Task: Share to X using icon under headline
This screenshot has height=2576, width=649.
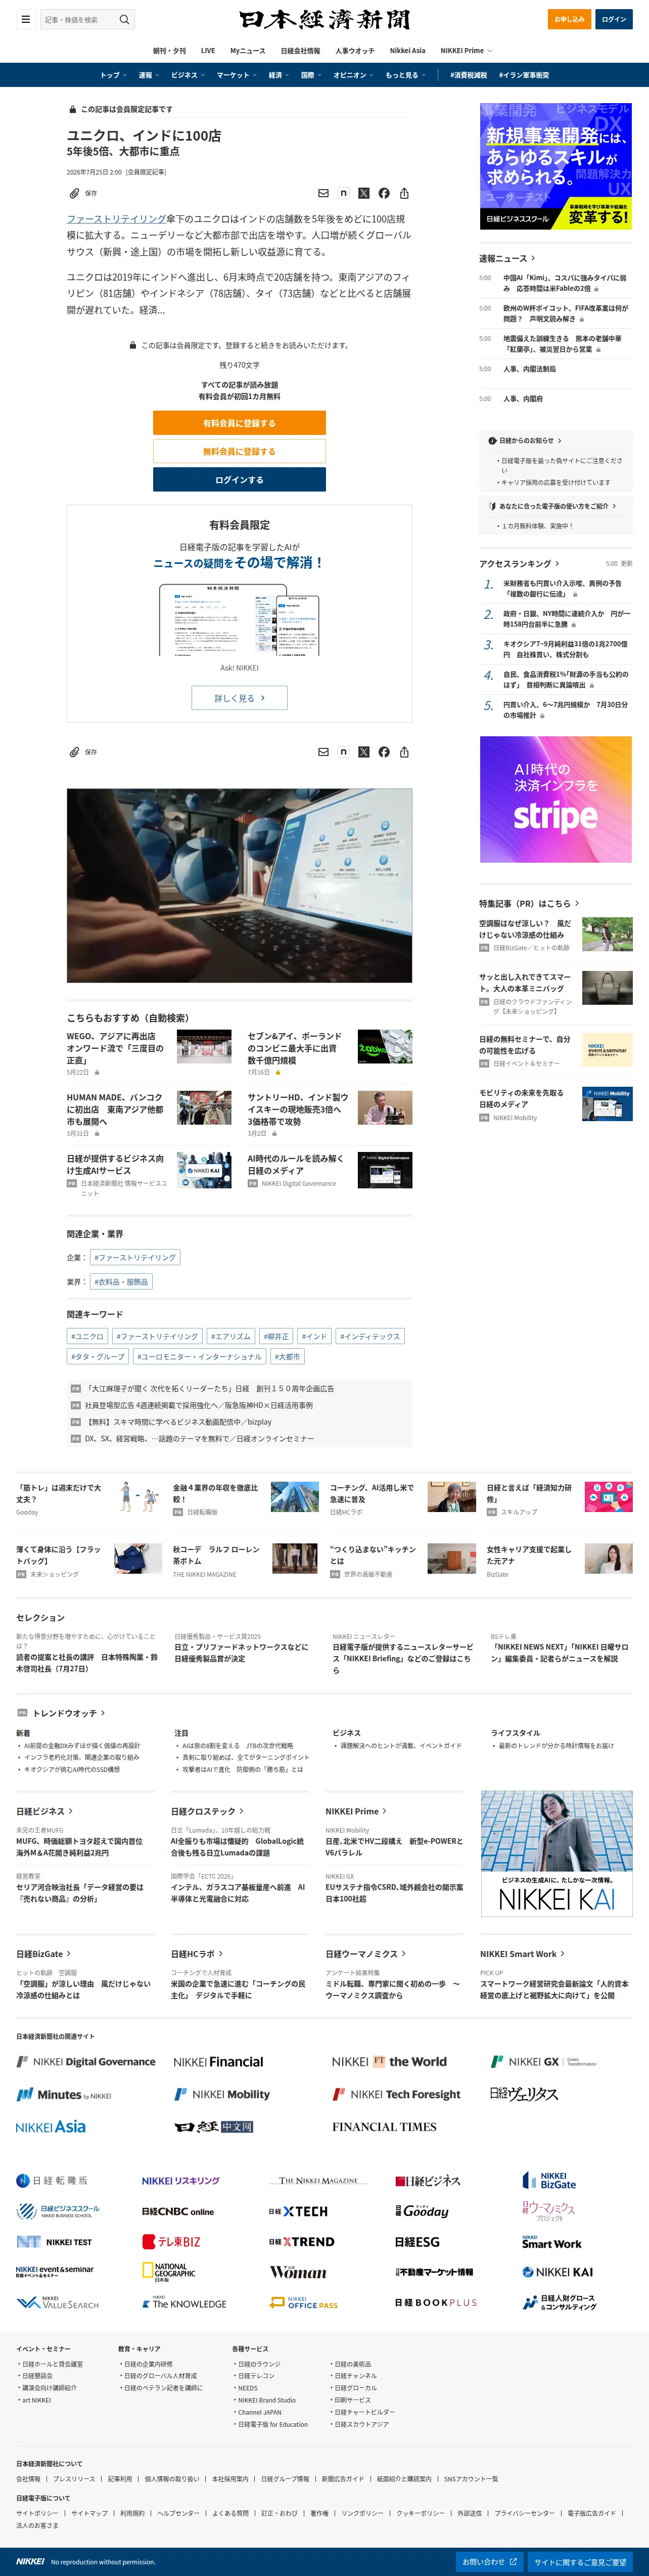Action: (363, 193)
